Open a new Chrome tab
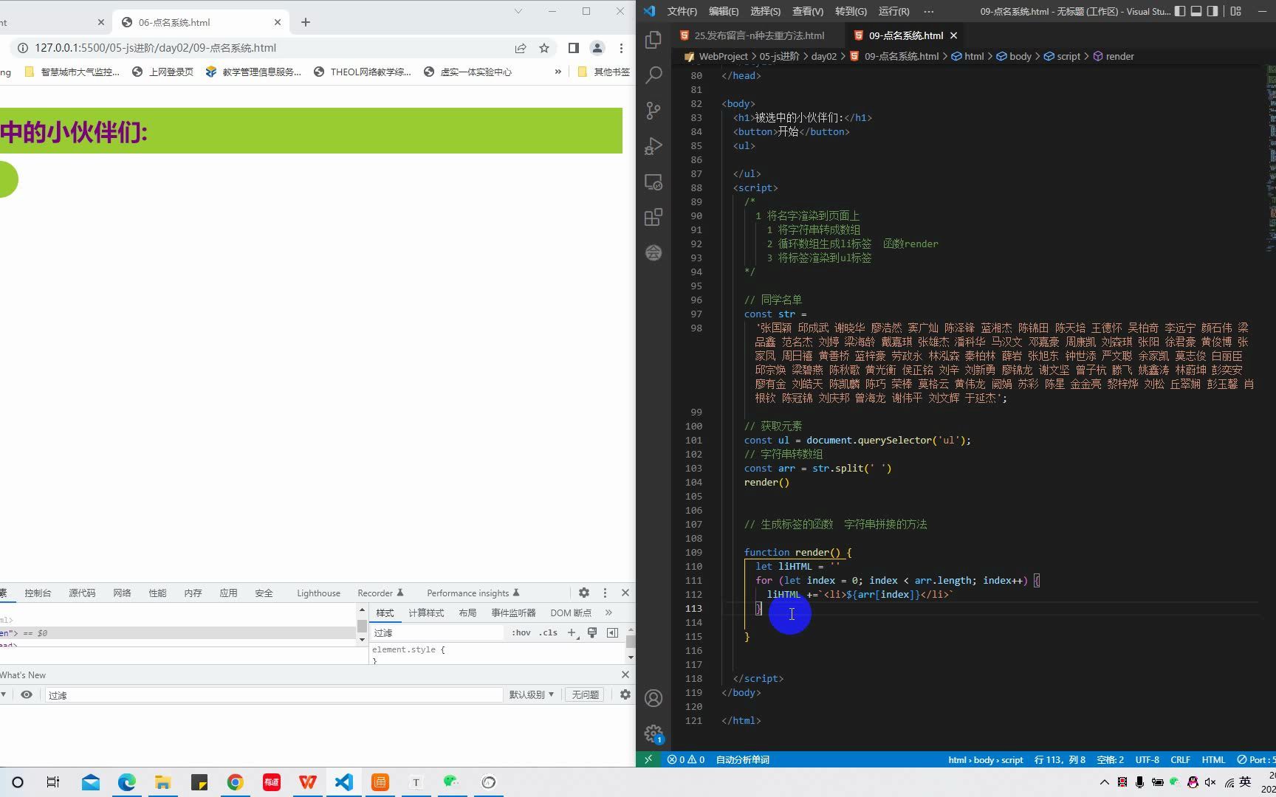The image size is (1276, 797). tap(306, 22)
